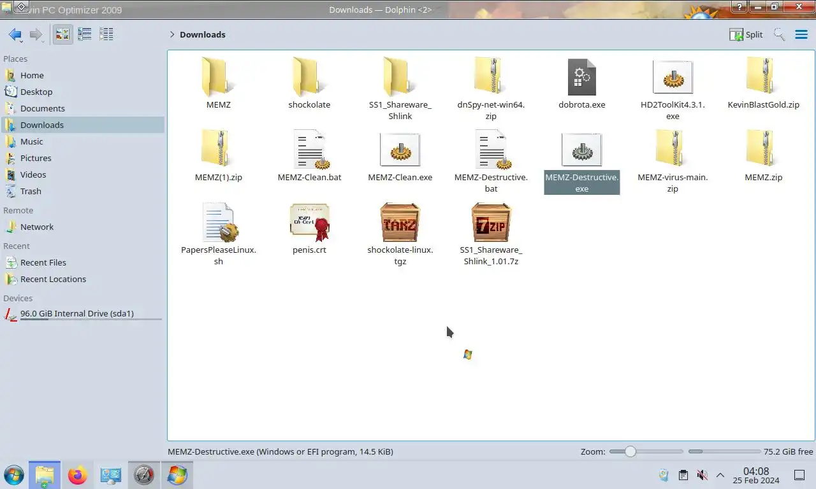Toggle Split view
Viewport: 816px width, 489px height.
point(746,34)
